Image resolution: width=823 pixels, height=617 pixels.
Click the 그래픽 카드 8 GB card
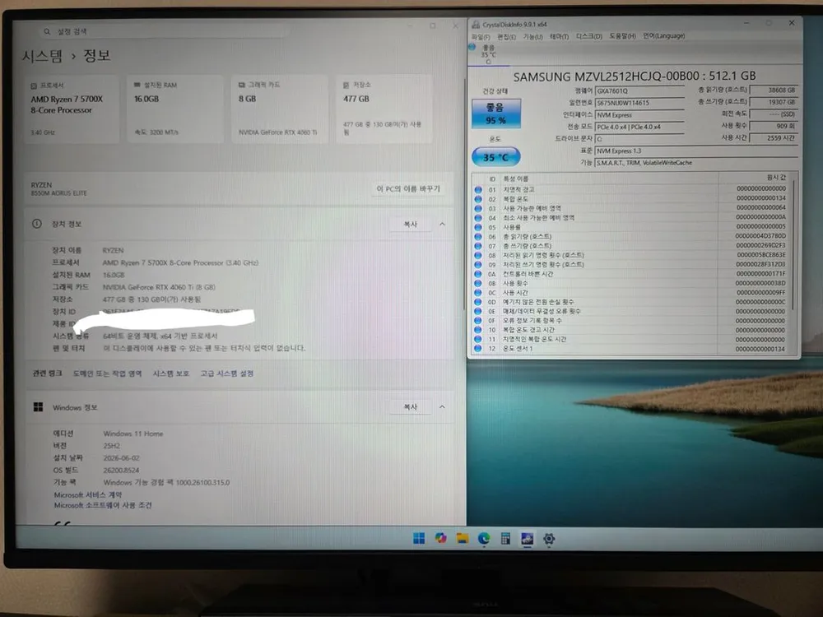click(x=280, y=109)
